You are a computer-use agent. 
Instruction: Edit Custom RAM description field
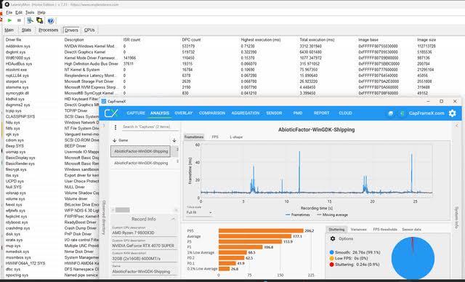point(145,259)
